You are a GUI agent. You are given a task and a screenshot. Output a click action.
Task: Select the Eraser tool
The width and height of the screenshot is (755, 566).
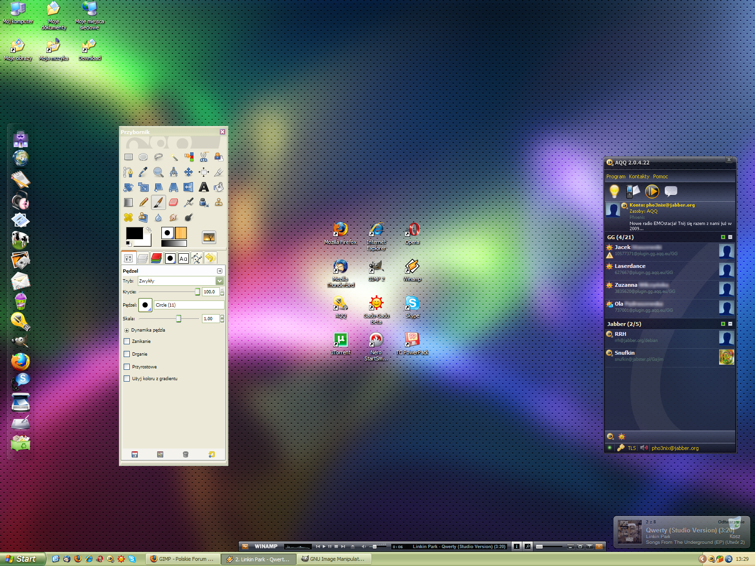point(173,202)
